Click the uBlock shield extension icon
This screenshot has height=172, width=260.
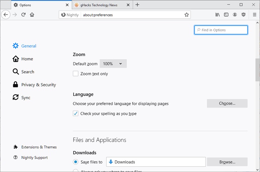pos(244,15)
